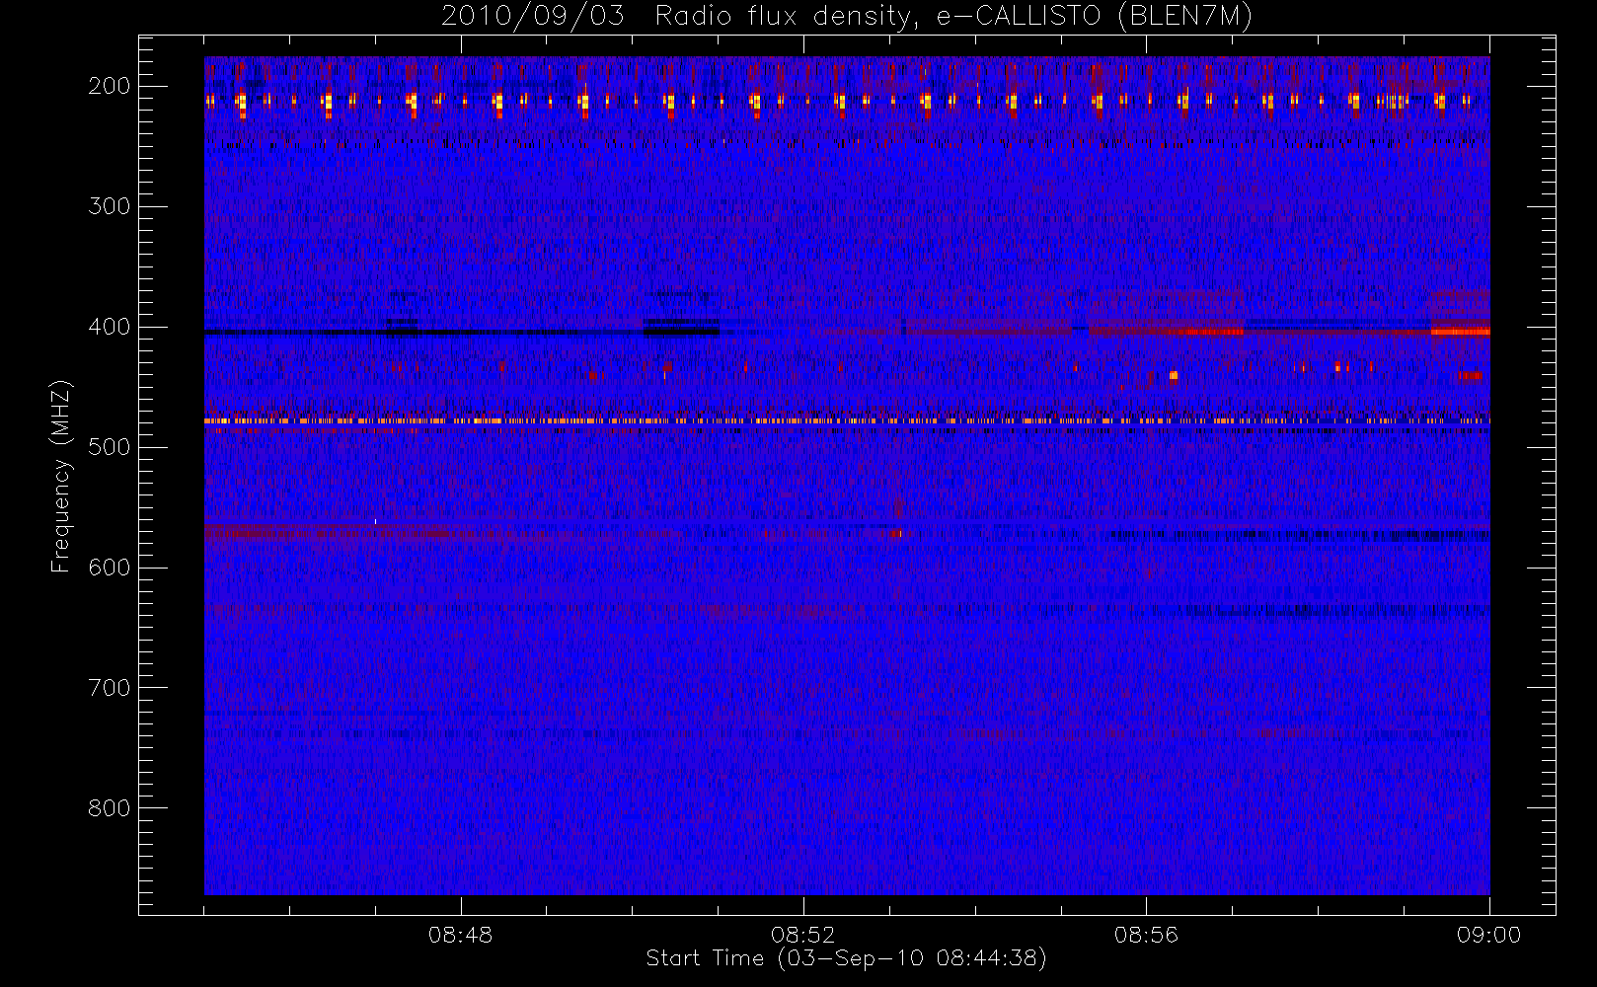Click the 08:56 time tick label

[x=1146, y=935]
